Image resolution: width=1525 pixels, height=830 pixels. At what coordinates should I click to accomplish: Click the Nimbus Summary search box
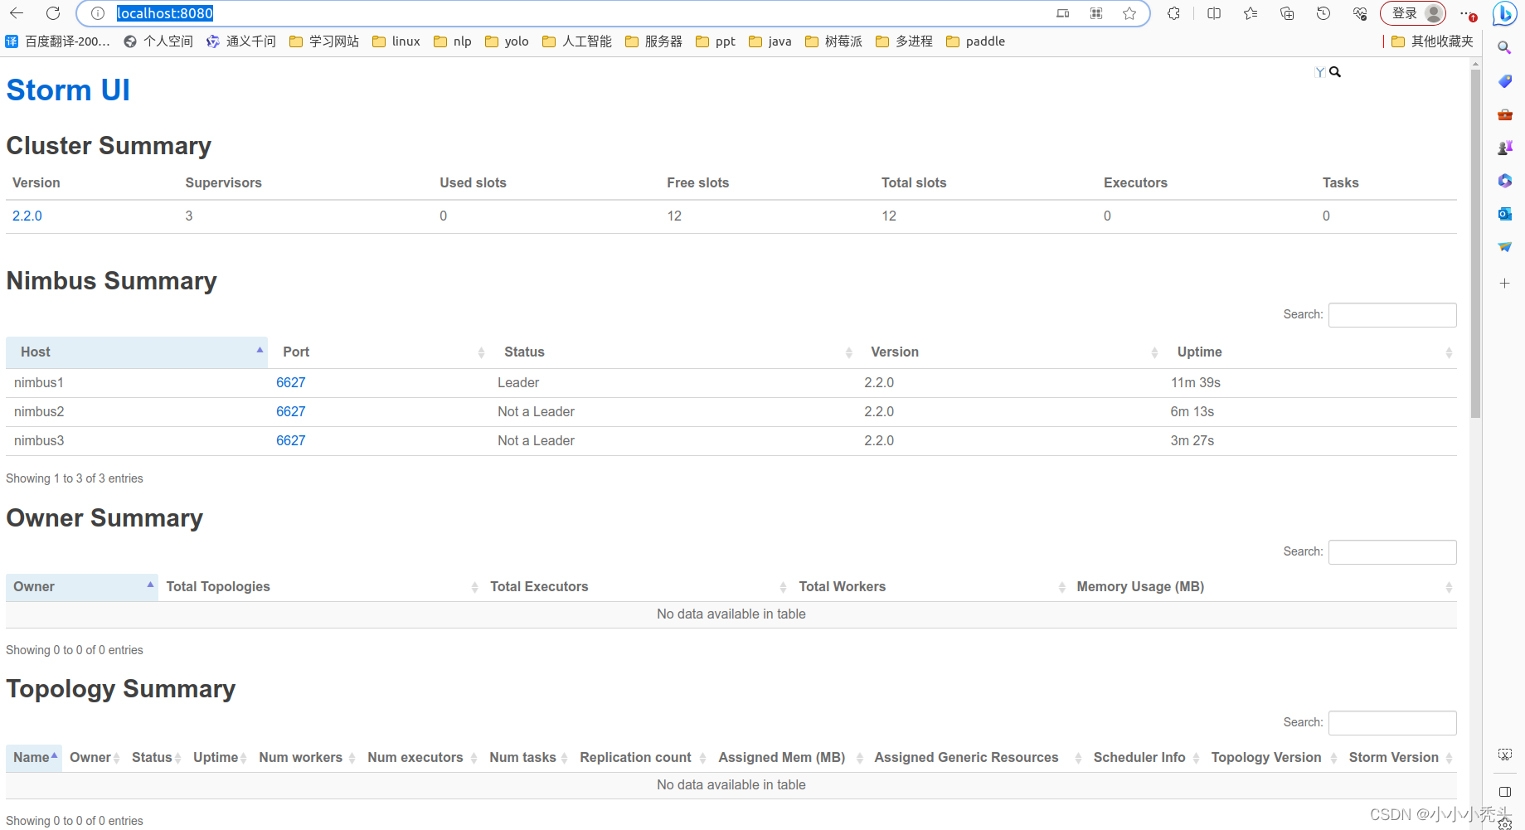coord(1391,314)
